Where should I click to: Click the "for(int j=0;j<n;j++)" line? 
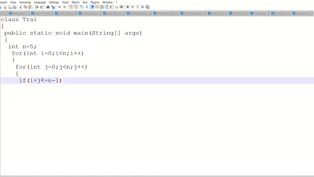tap(51, 67)
